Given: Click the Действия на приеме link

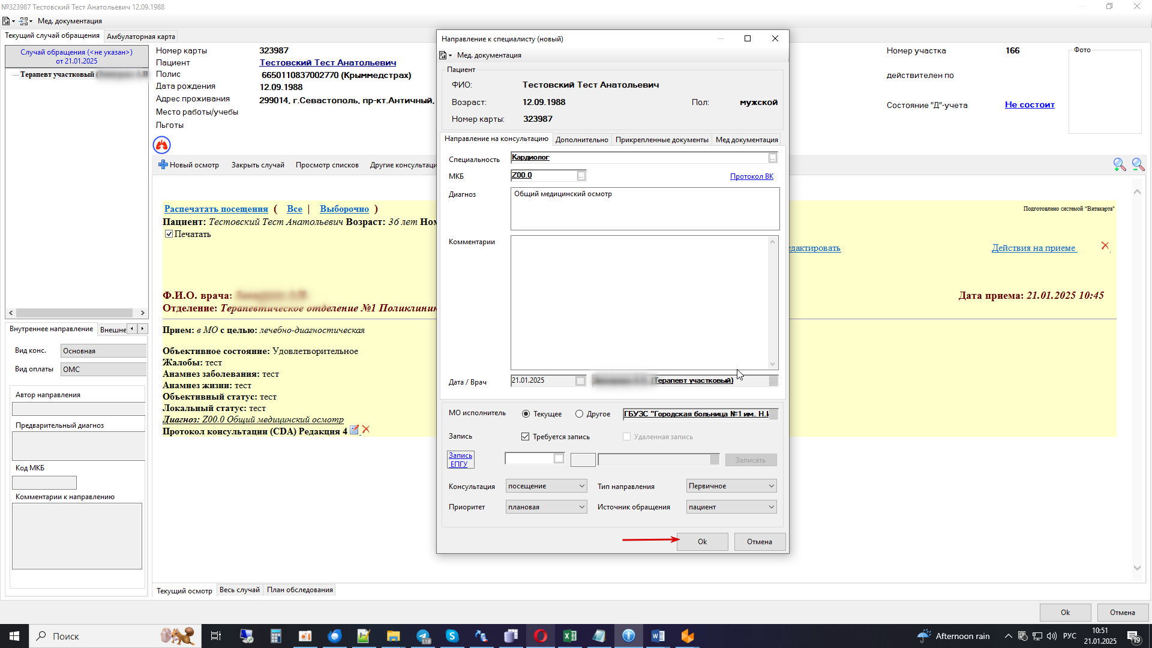Looking at the screenshot, I should [1034, 248].
